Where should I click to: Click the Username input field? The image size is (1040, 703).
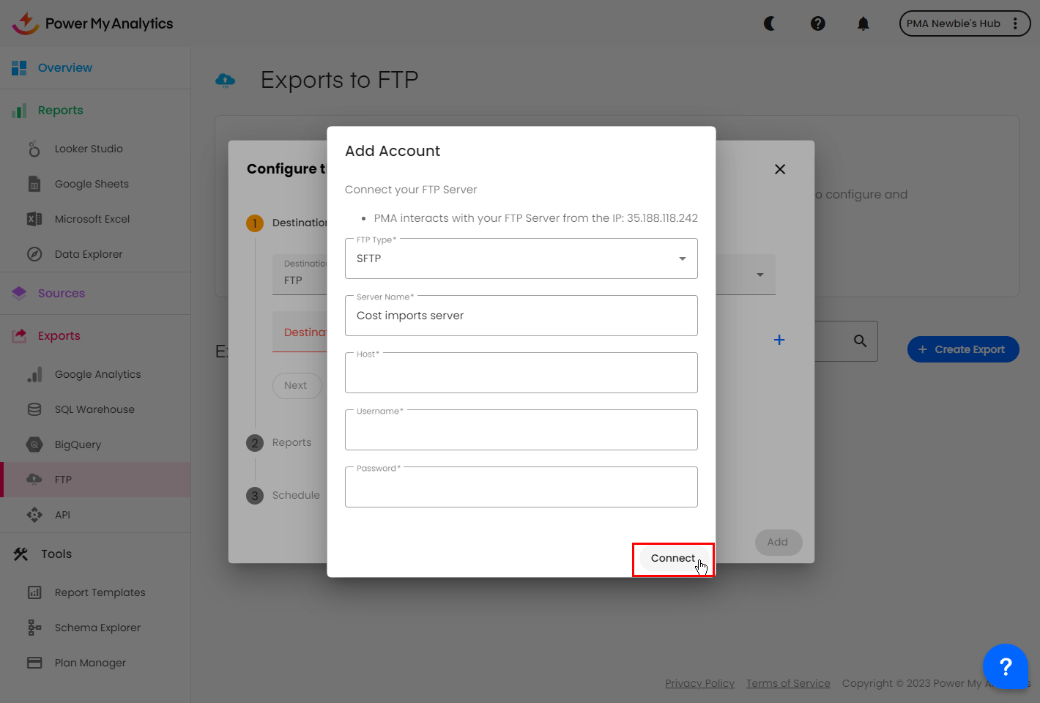(521, 431)
